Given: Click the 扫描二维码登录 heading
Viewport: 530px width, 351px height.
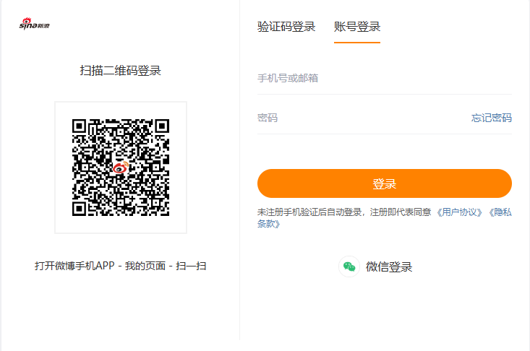Looking at the screenshot, I should tap(120, 71).
